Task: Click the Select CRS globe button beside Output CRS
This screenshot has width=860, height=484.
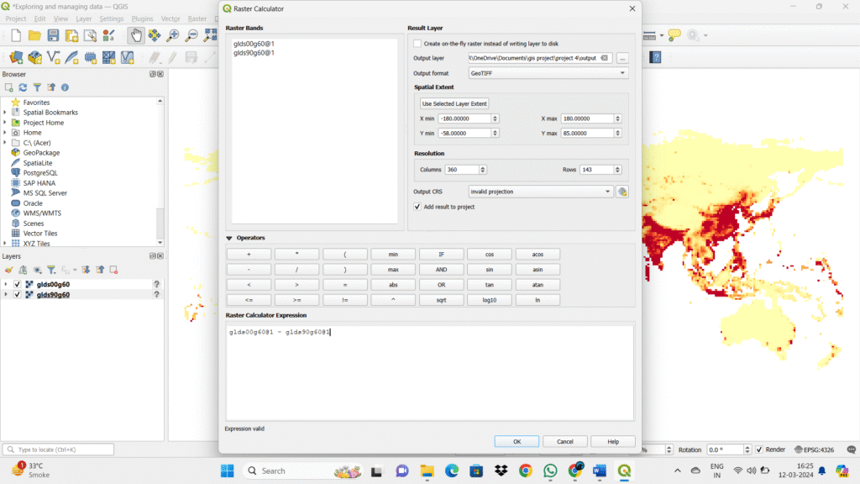Action: tap(622, 192)
